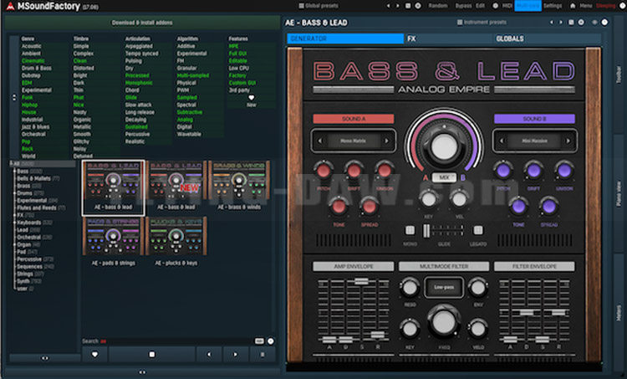Open Global presets dropdown

point(319,6)
